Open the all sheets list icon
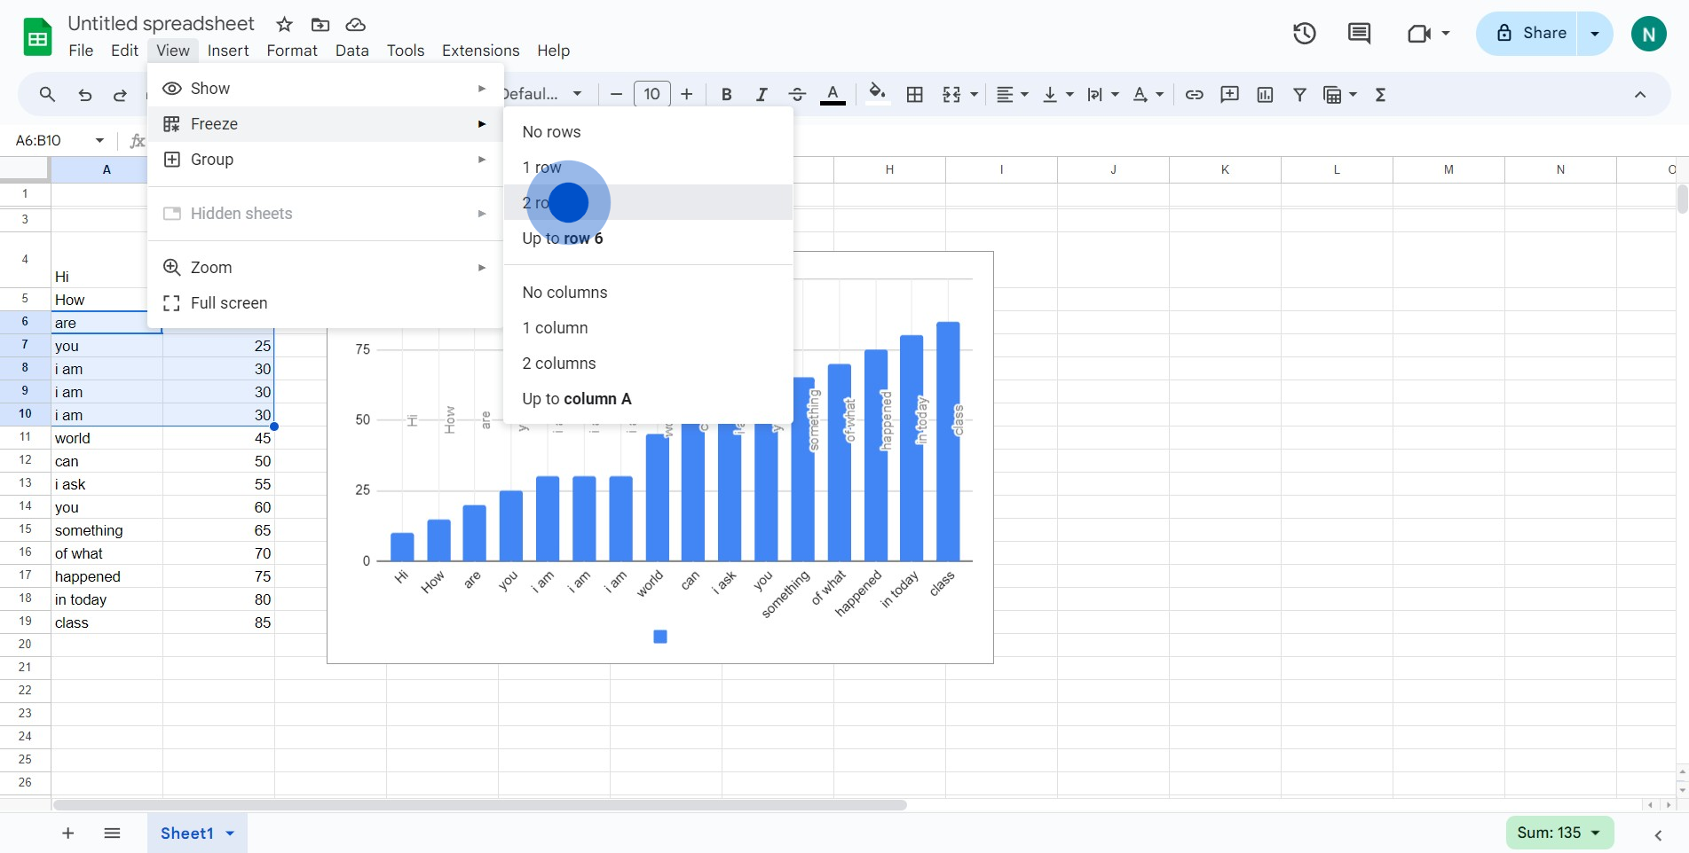 pos(112,833)
